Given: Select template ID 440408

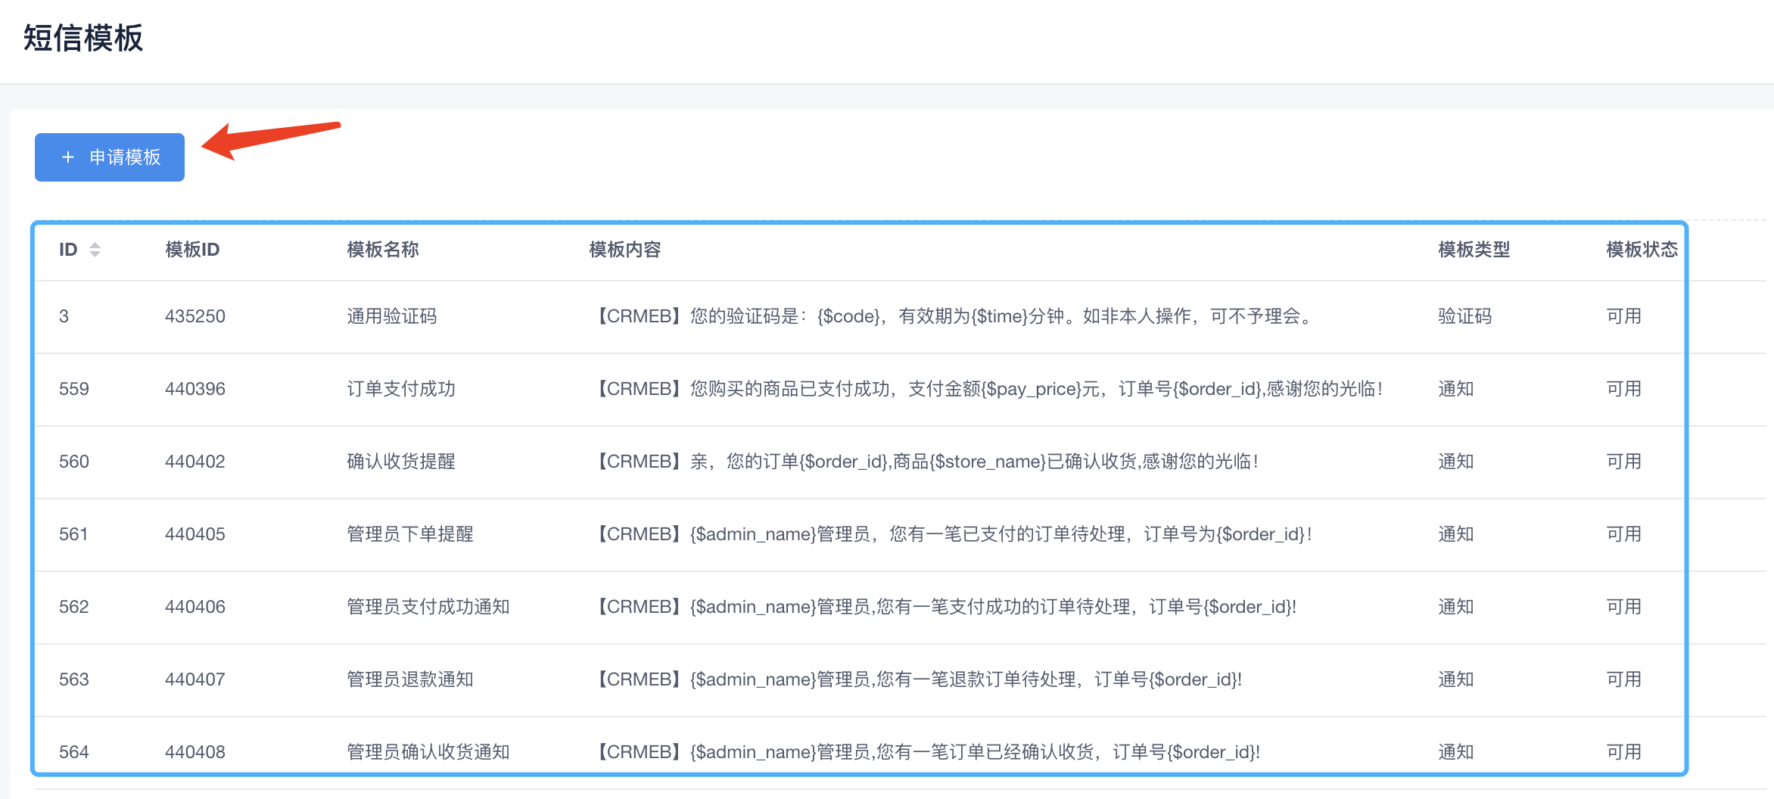Looking at the screenshot, I should pyautogui.click(x=195, y=752).
